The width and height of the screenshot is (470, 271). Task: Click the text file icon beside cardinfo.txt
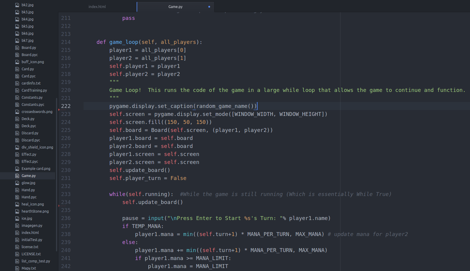(x=17, y=83)
